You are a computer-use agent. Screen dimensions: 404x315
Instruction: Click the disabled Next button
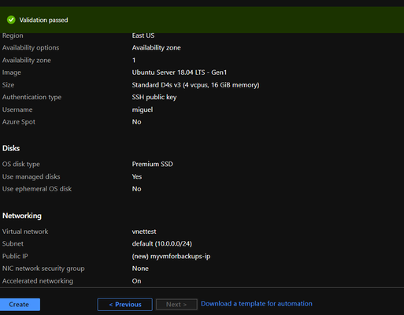point(176,305)
